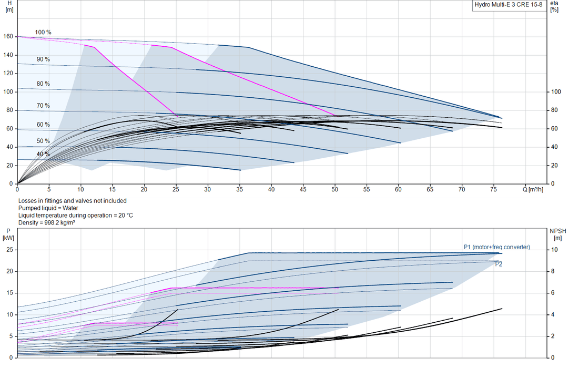Click the 160 tick on the H axis
The width and height of the screenshot is (569, 368).
coord(8,36)
